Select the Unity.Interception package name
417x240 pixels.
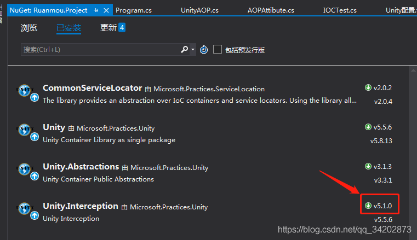click(81, 206)
